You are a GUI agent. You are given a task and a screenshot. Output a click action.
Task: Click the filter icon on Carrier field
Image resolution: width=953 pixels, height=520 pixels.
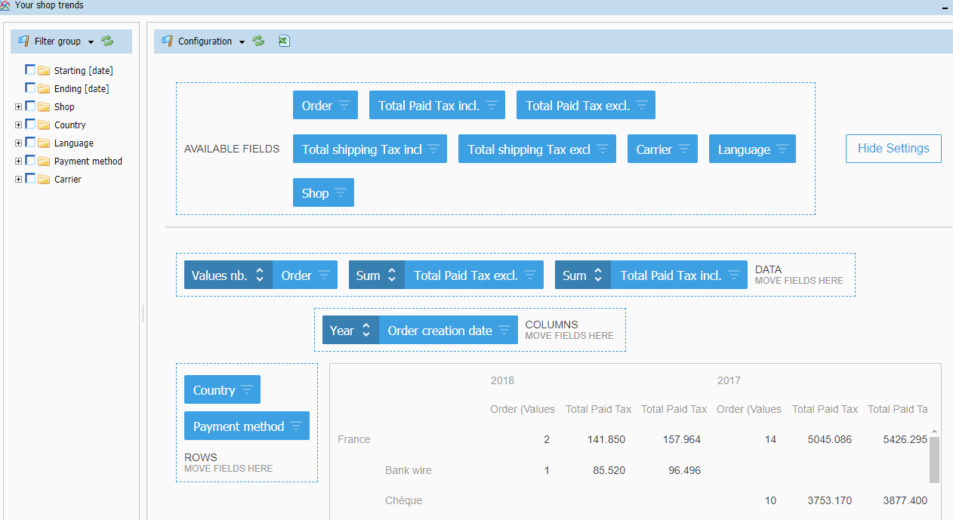683,149
